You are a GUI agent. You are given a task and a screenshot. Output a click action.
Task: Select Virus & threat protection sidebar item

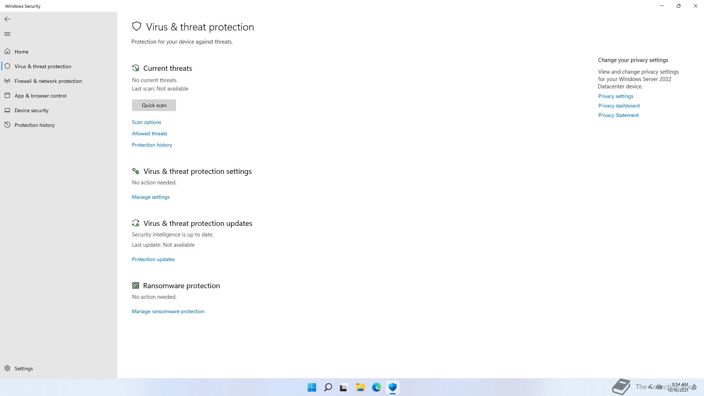click(x=59, y=66)
